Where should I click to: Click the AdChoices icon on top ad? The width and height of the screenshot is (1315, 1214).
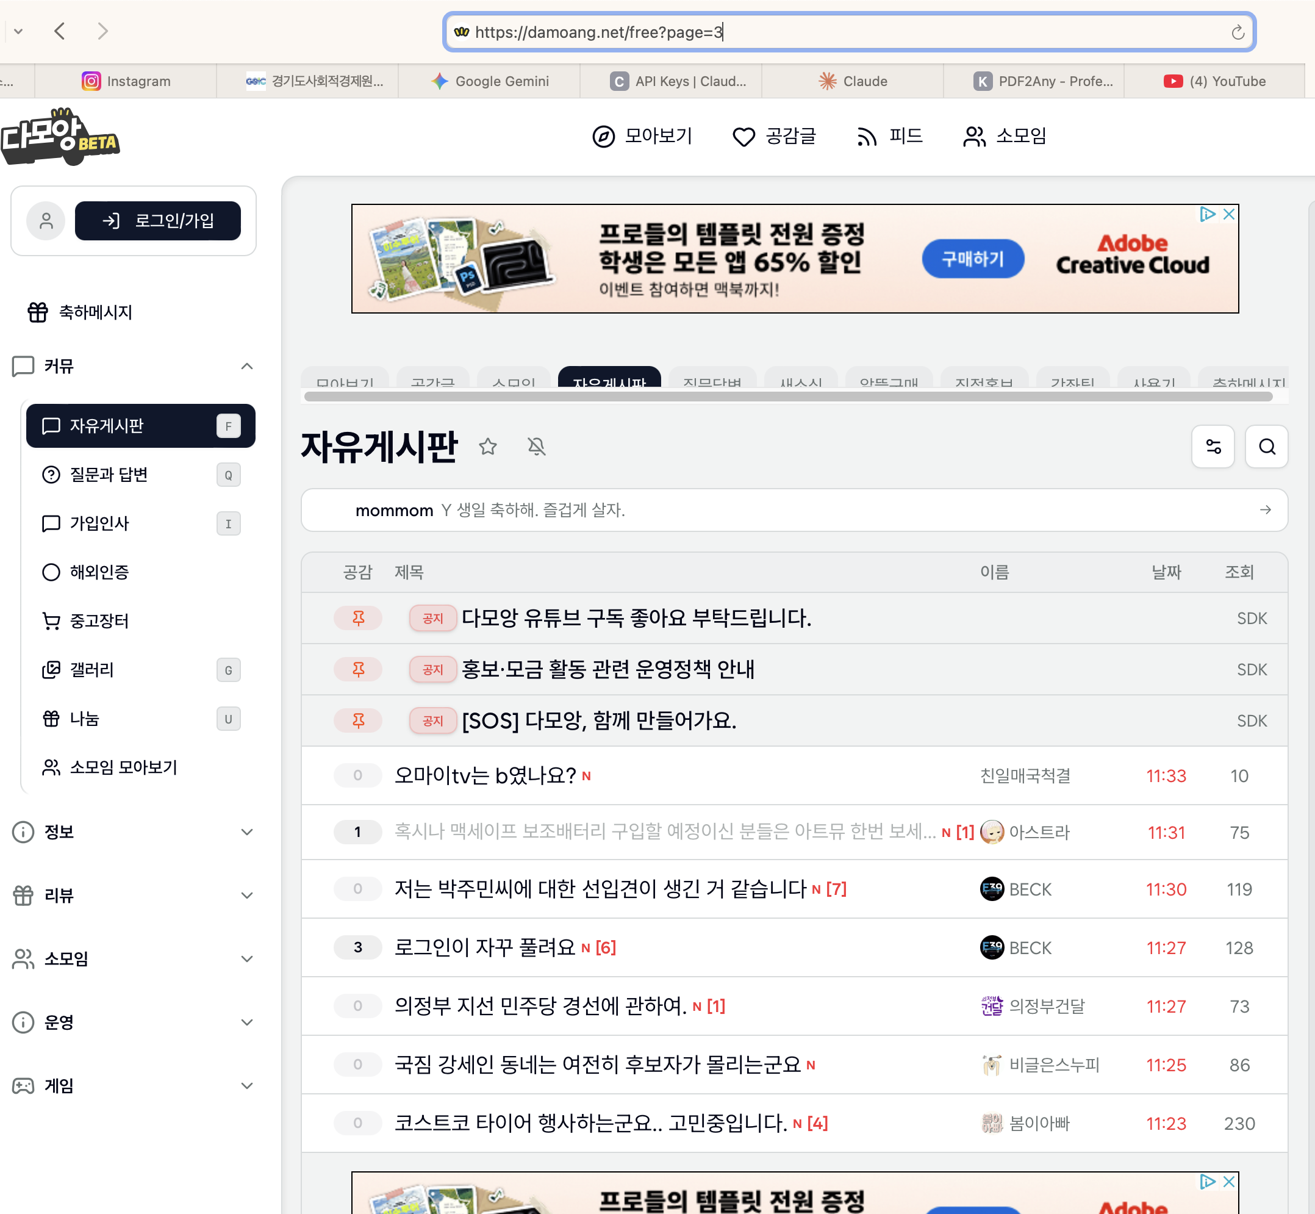1208,214
